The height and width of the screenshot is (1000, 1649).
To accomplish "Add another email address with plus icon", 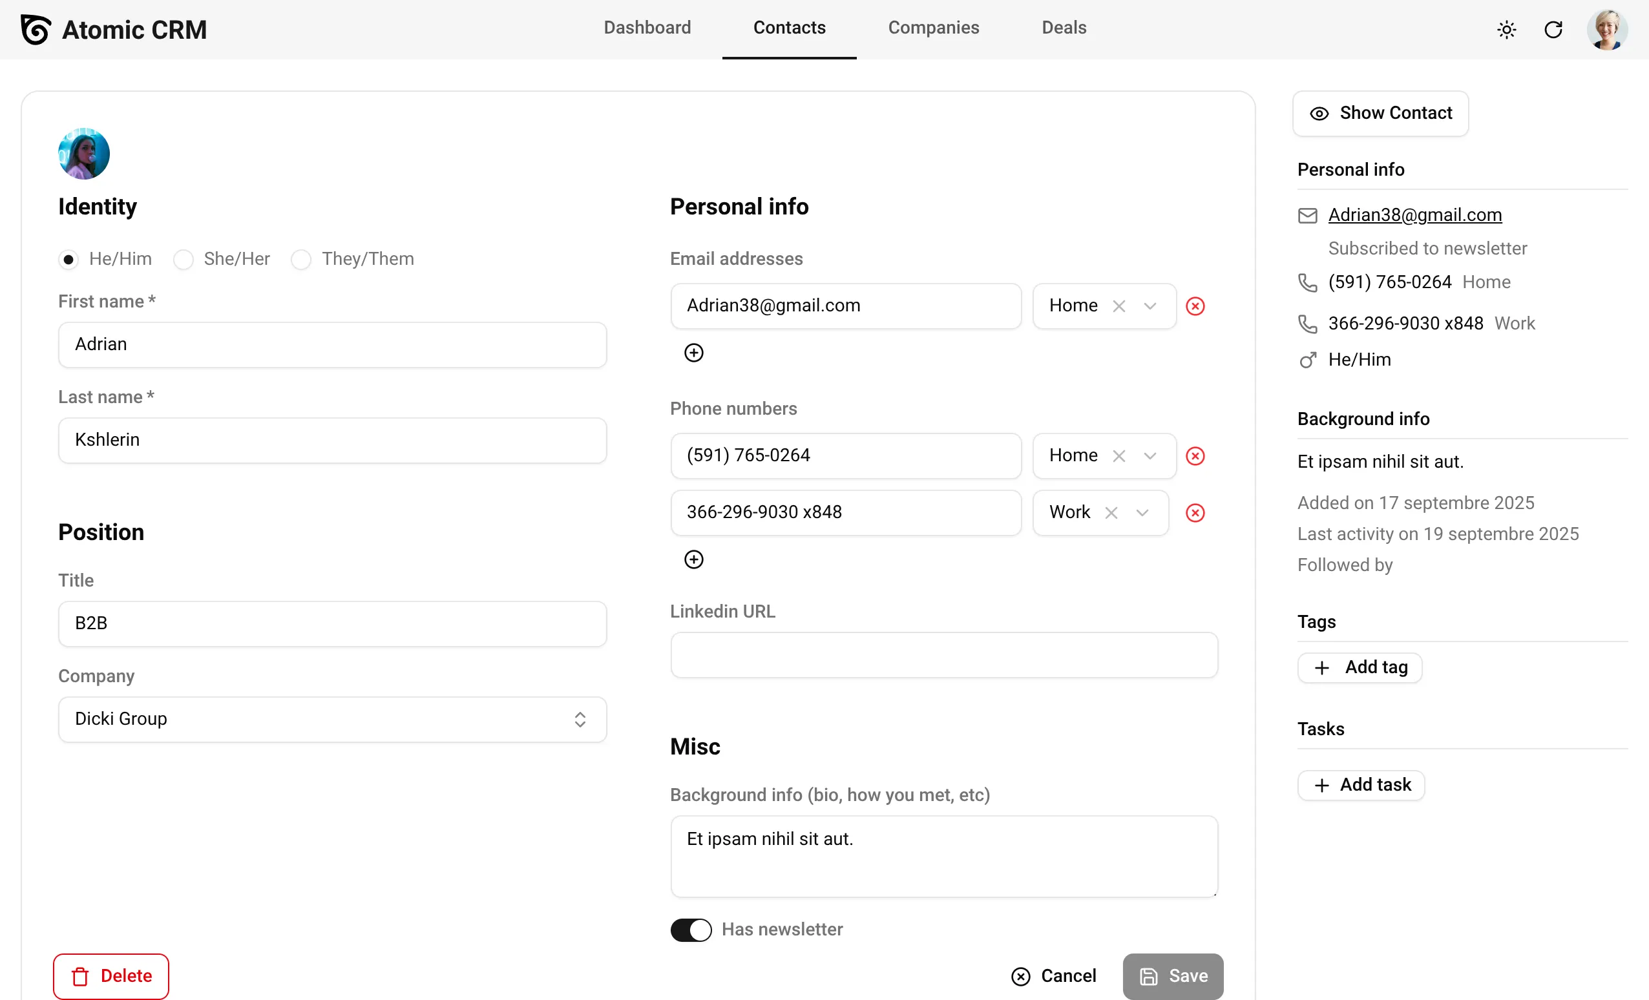I will coord(693,353).
